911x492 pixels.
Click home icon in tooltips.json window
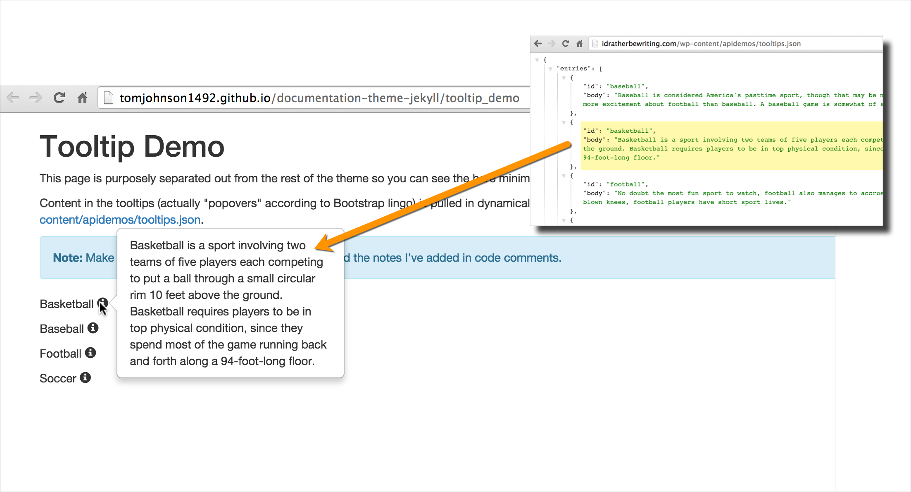[579, 43]
